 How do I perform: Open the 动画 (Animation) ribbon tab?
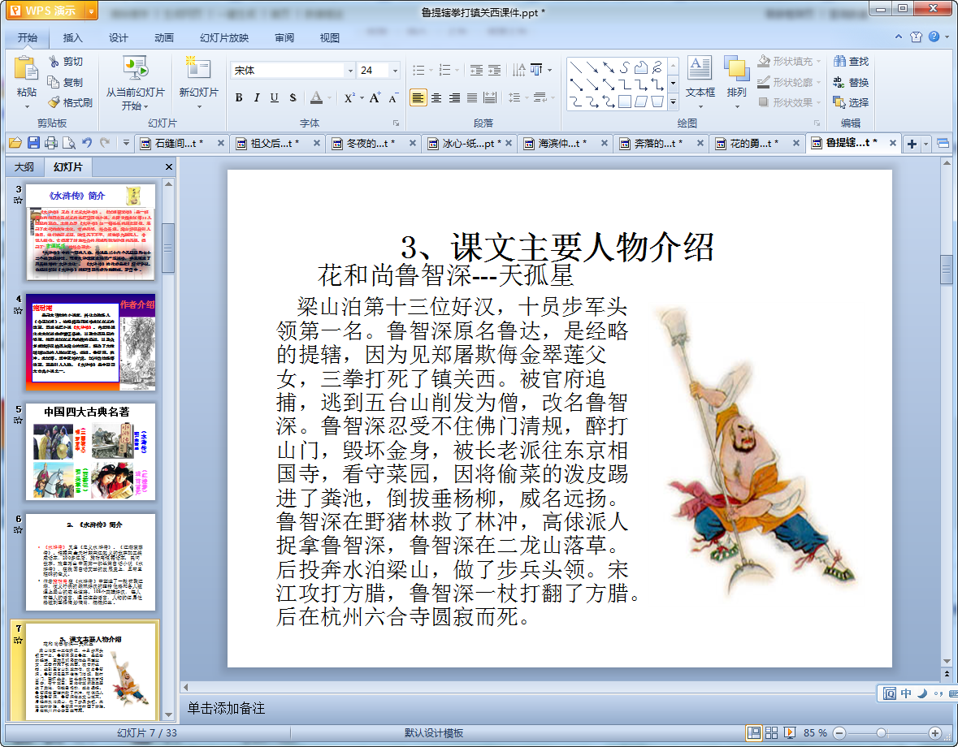pyautogui.click(x=164, y=38)
